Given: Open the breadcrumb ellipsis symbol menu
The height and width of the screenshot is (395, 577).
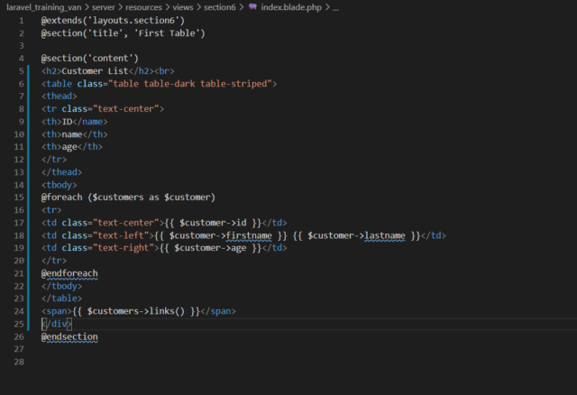Looking at the screenshot, I should 335,8.
